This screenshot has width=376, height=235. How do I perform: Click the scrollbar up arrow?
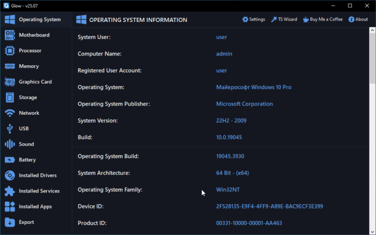click(x=372, y=30)
